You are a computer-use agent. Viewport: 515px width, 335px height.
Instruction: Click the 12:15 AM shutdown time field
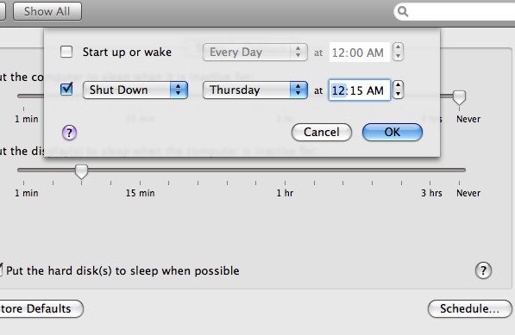coord(360,90)
